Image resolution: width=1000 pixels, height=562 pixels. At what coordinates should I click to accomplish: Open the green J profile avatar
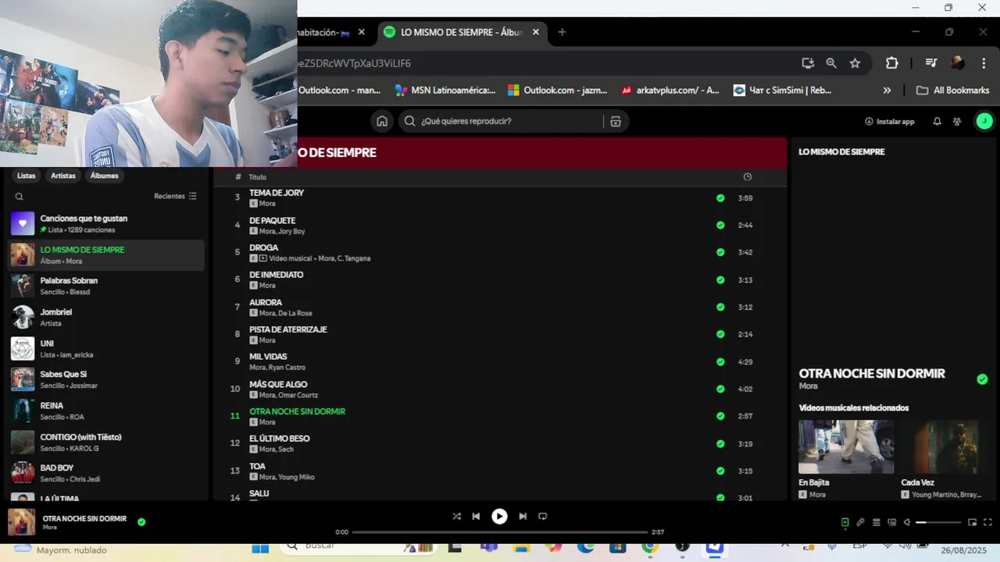pos(984,121)
